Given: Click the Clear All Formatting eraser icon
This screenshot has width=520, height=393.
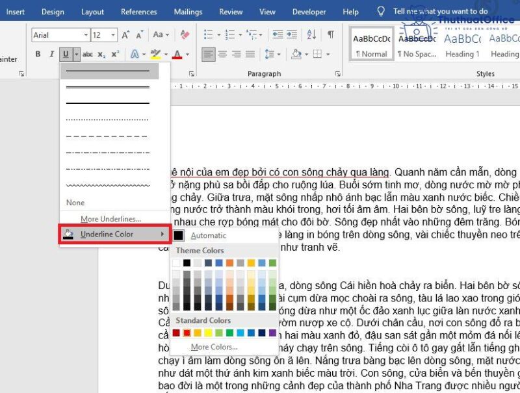Looking at the screenshot, I should pos(185,35).
